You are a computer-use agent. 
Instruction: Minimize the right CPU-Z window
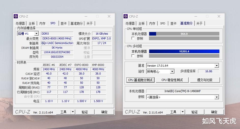click(x=196, y=16)
